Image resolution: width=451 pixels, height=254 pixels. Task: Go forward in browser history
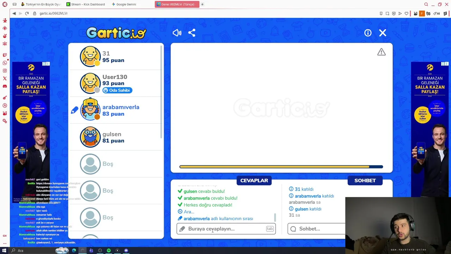point(20,13)
